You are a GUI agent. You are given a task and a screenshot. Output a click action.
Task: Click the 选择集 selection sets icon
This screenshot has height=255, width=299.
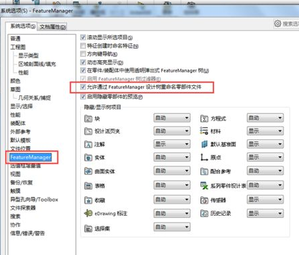pos(88,229)
